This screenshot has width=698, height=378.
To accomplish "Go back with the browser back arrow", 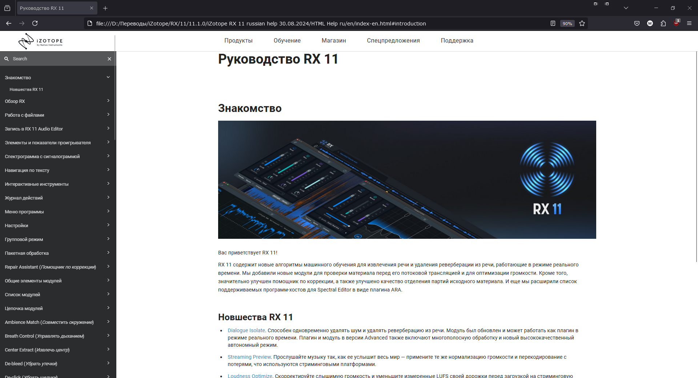I will tap(9, 23).
